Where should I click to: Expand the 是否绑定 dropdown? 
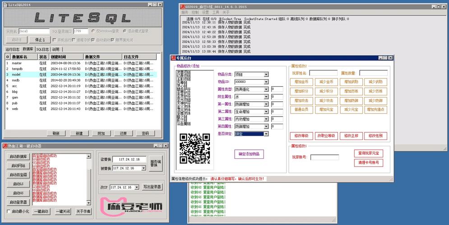(266, 134)
